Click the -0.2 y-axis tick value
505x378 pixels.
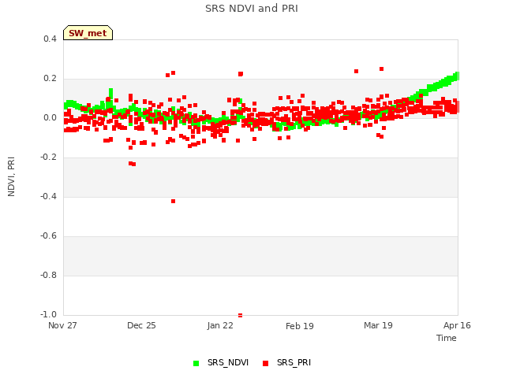(48, 157)
